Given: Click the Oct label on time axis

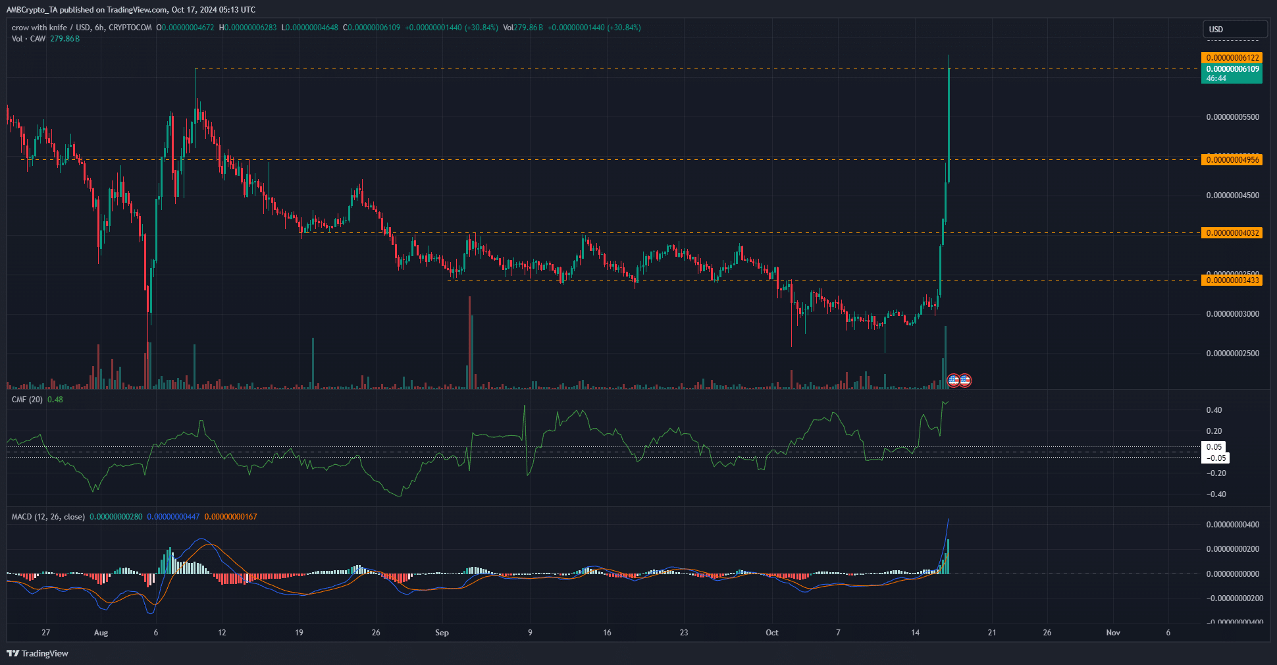Looking at the screenshot, I should click(772, 633).
